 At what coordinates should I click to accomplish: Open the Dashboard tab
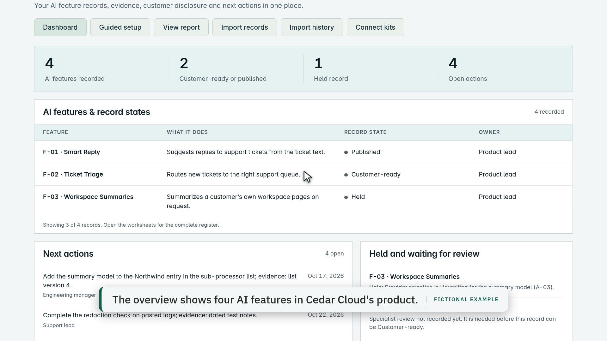pos(60,27)
